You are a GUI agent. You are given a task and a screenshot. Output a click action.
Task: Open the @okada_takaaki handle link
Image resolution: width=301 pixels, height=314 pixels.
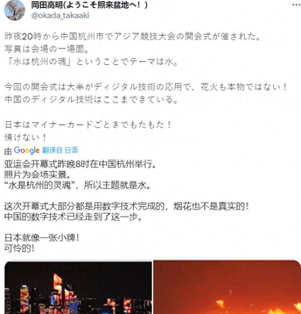[x=60, y=16]
